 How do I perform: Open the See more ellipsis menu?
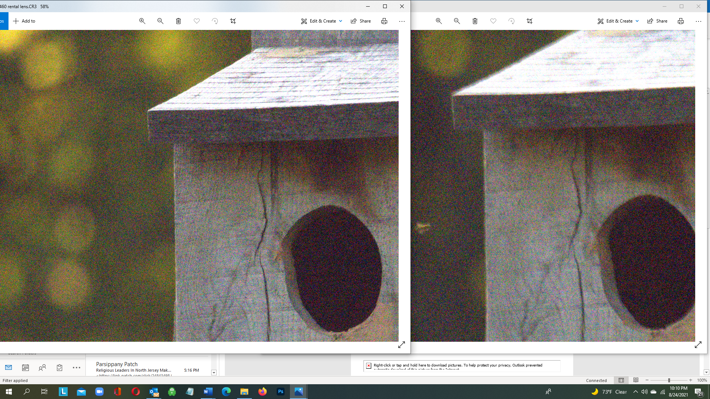coord(402,21)
